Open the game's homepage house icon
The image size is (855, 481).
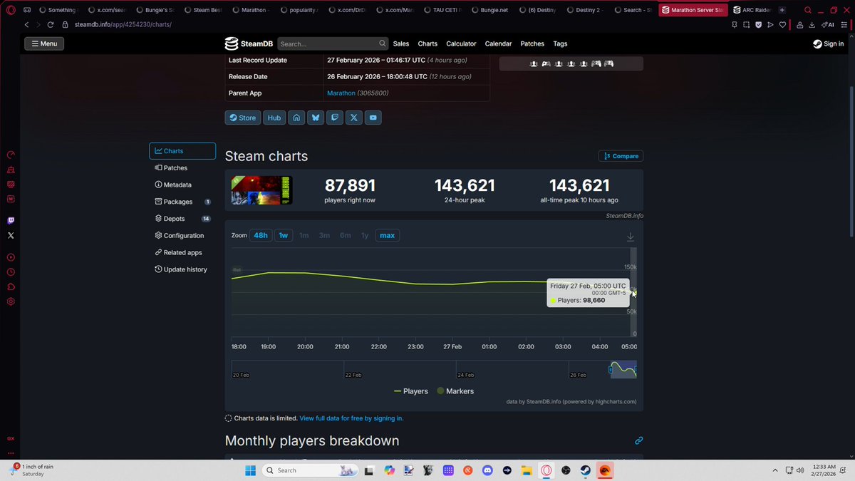[x=296, y=118]
